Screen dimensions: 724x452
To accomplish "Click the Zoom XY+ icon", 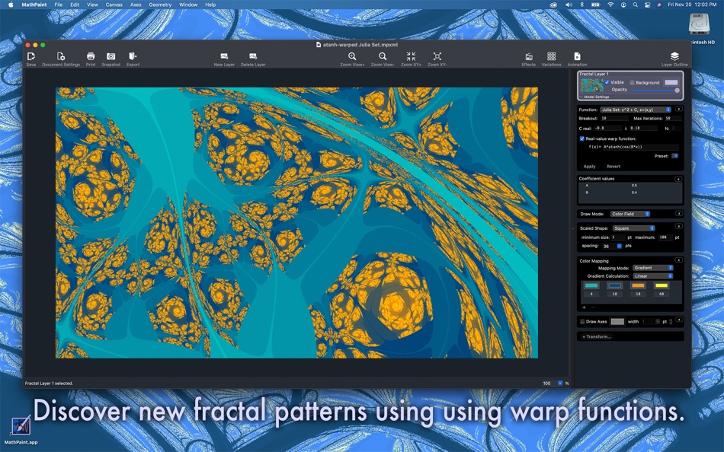I will (x=411, y=56).
